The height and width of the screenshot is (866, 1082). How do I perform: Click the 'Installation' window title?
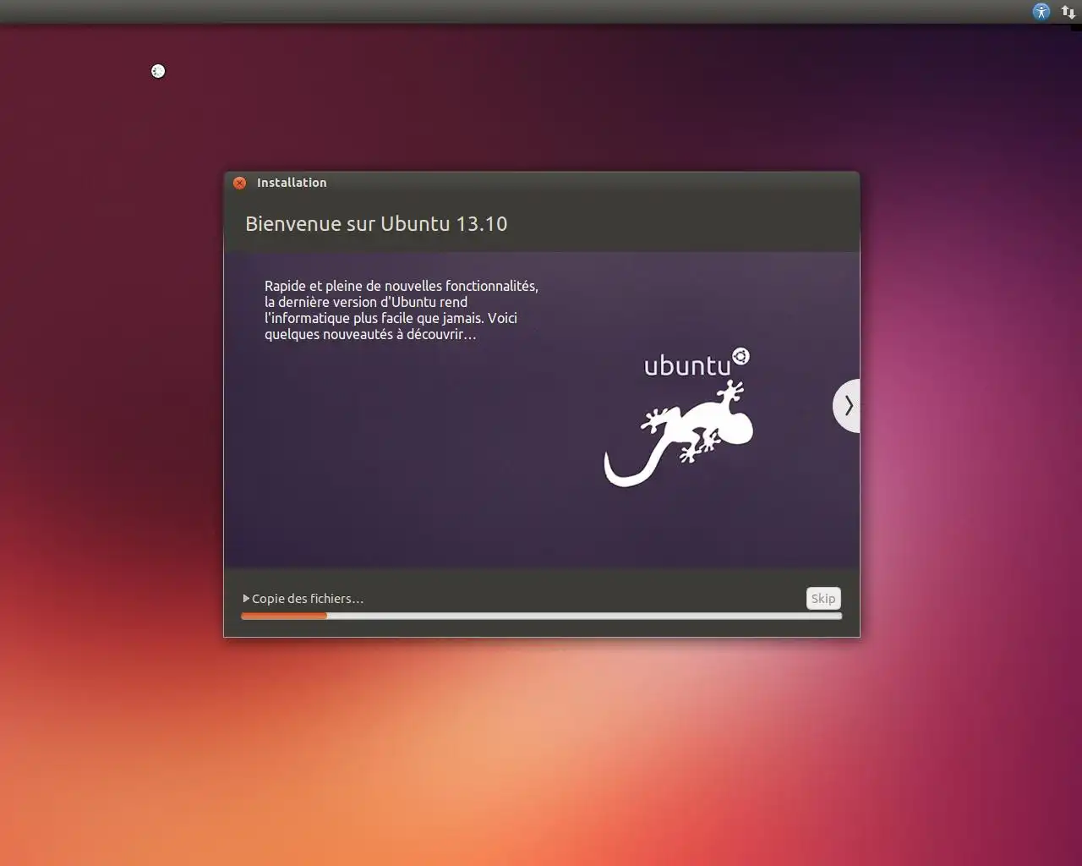click(292, 183)
